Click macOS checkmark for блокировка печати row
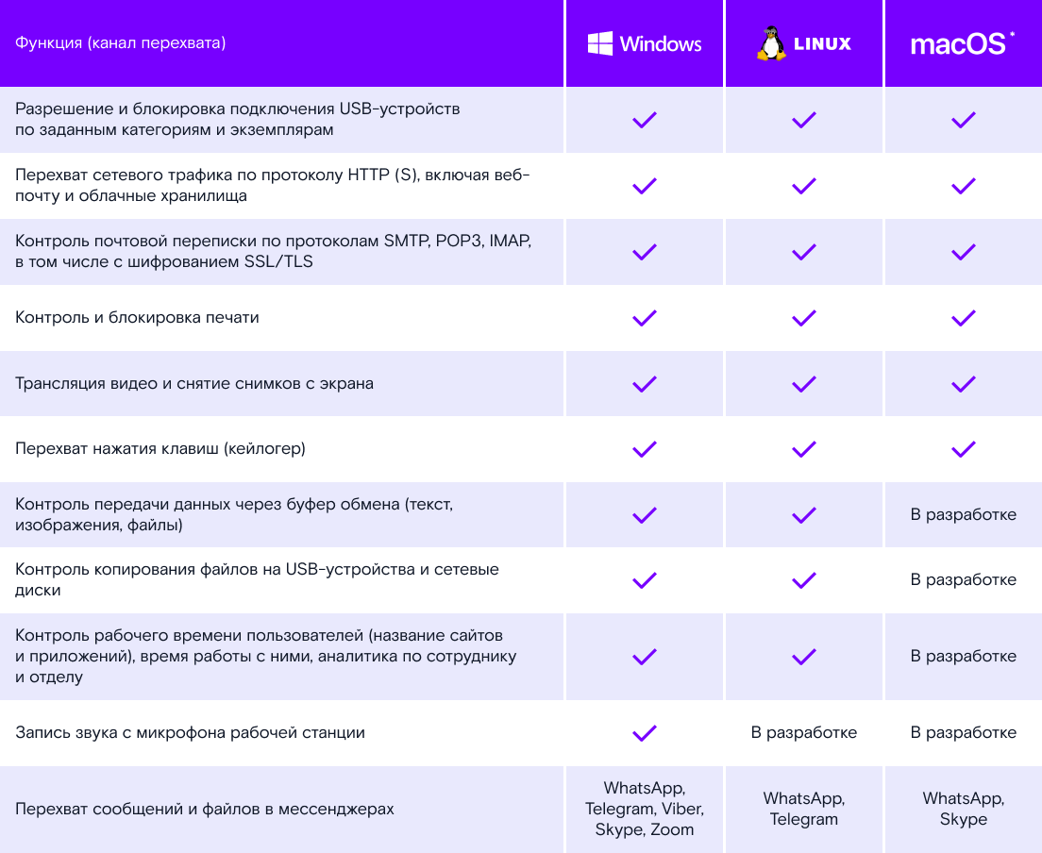Image resolution: width=1042 pixels, height=853 pixels. point(963,318)
